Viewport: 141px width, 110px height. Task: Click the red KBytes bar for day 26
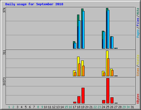tap(112, 100)
